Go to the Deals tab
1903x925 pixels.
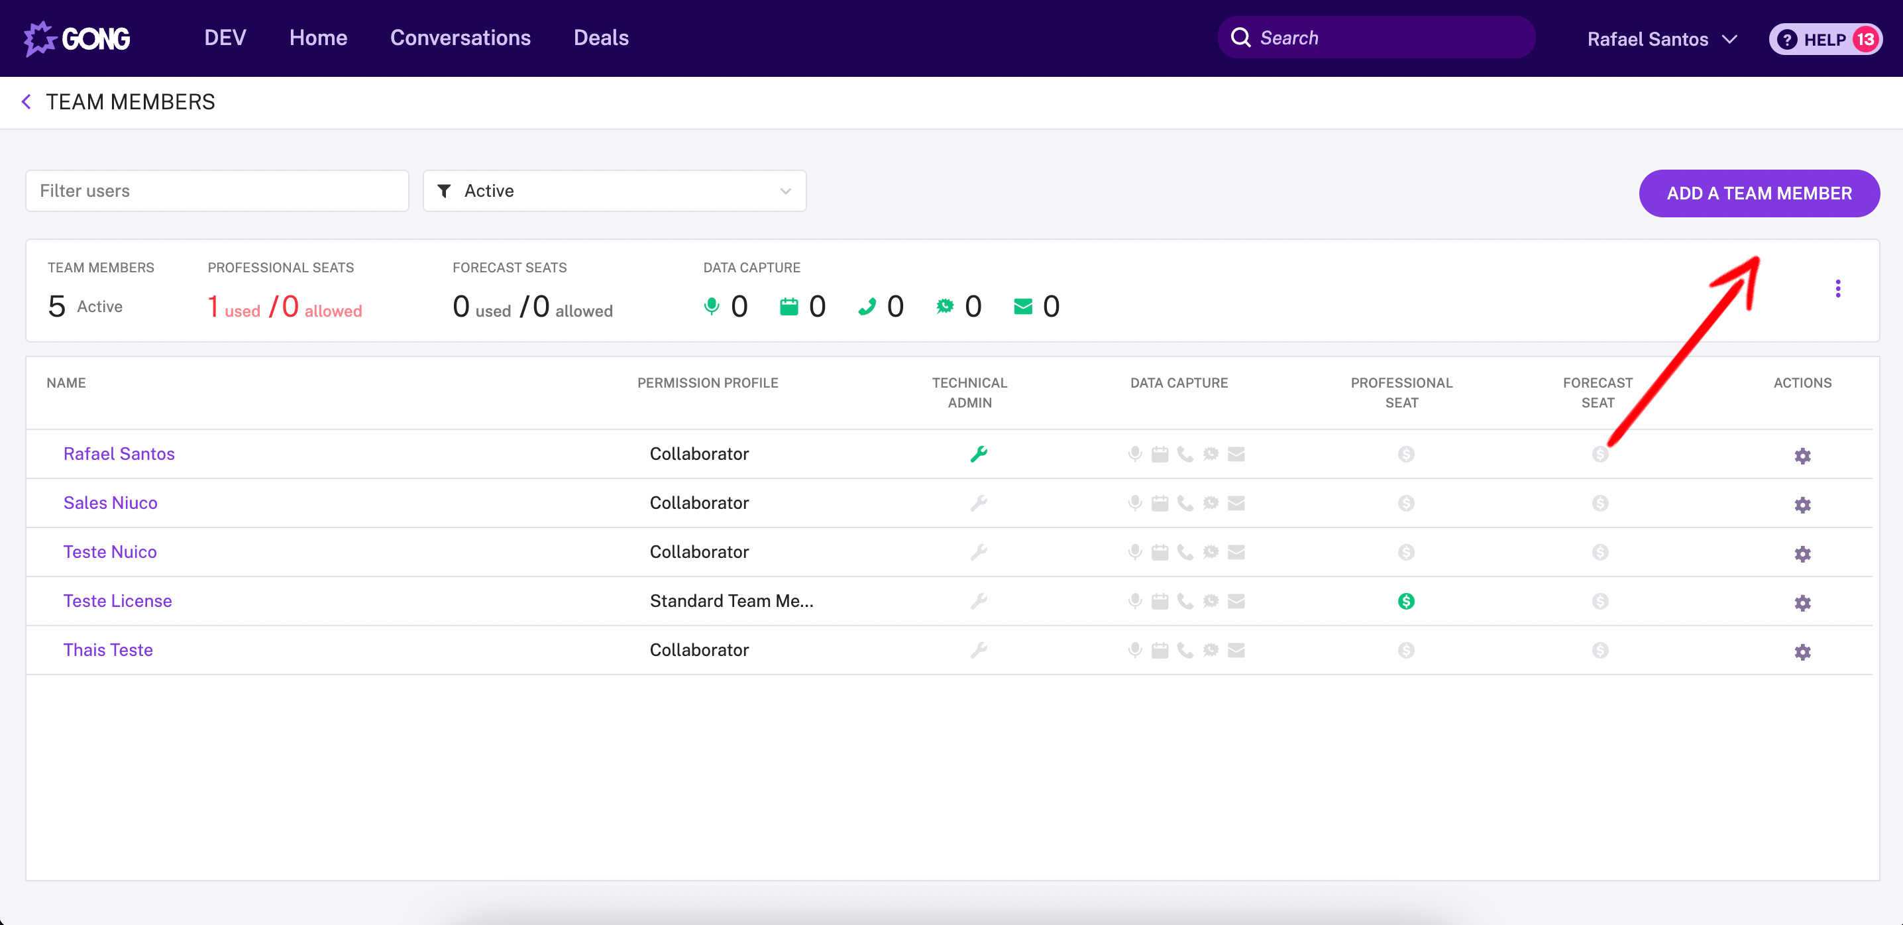coord(600,38)
